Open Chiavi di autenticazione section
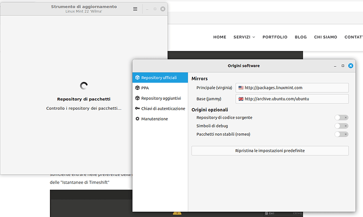The image size is (363, 217). point(160,108)
